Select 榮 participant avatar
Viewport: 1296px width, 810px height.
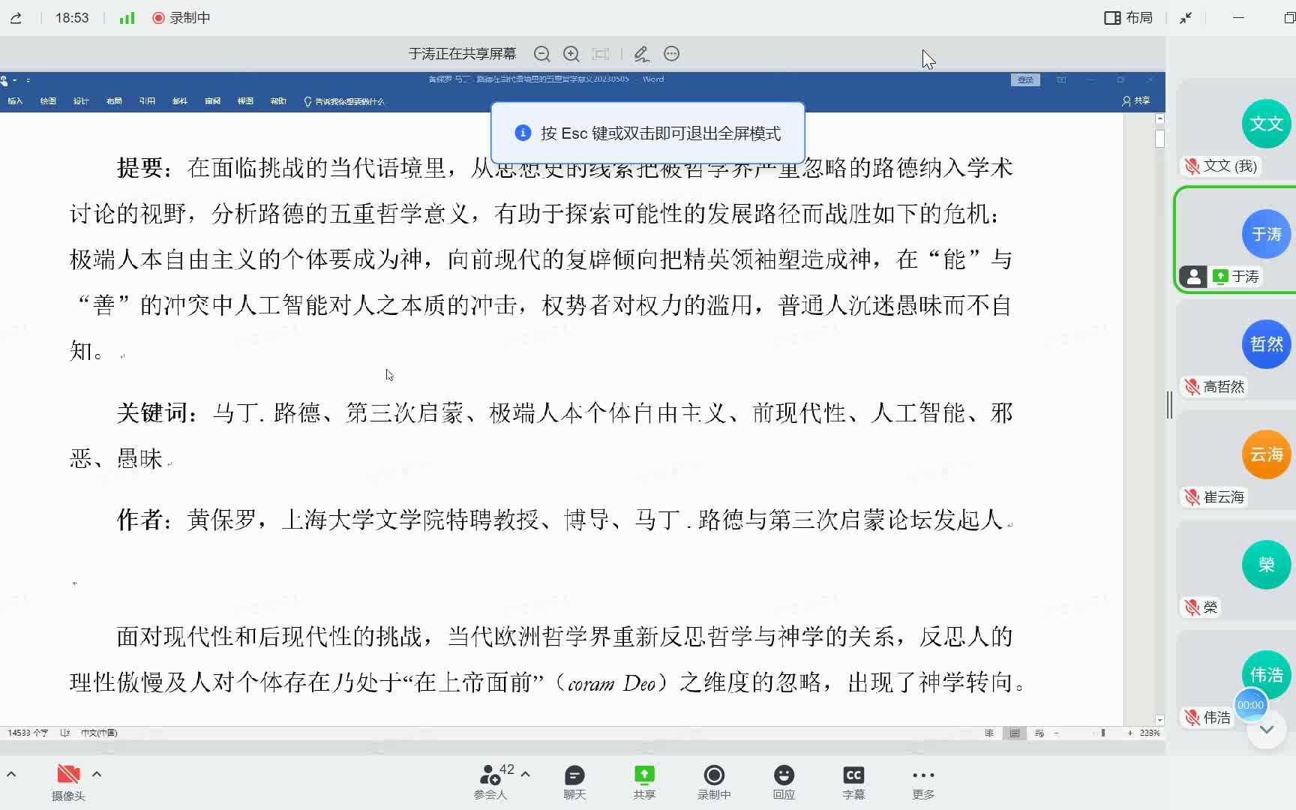click(x=1266, y=565)
